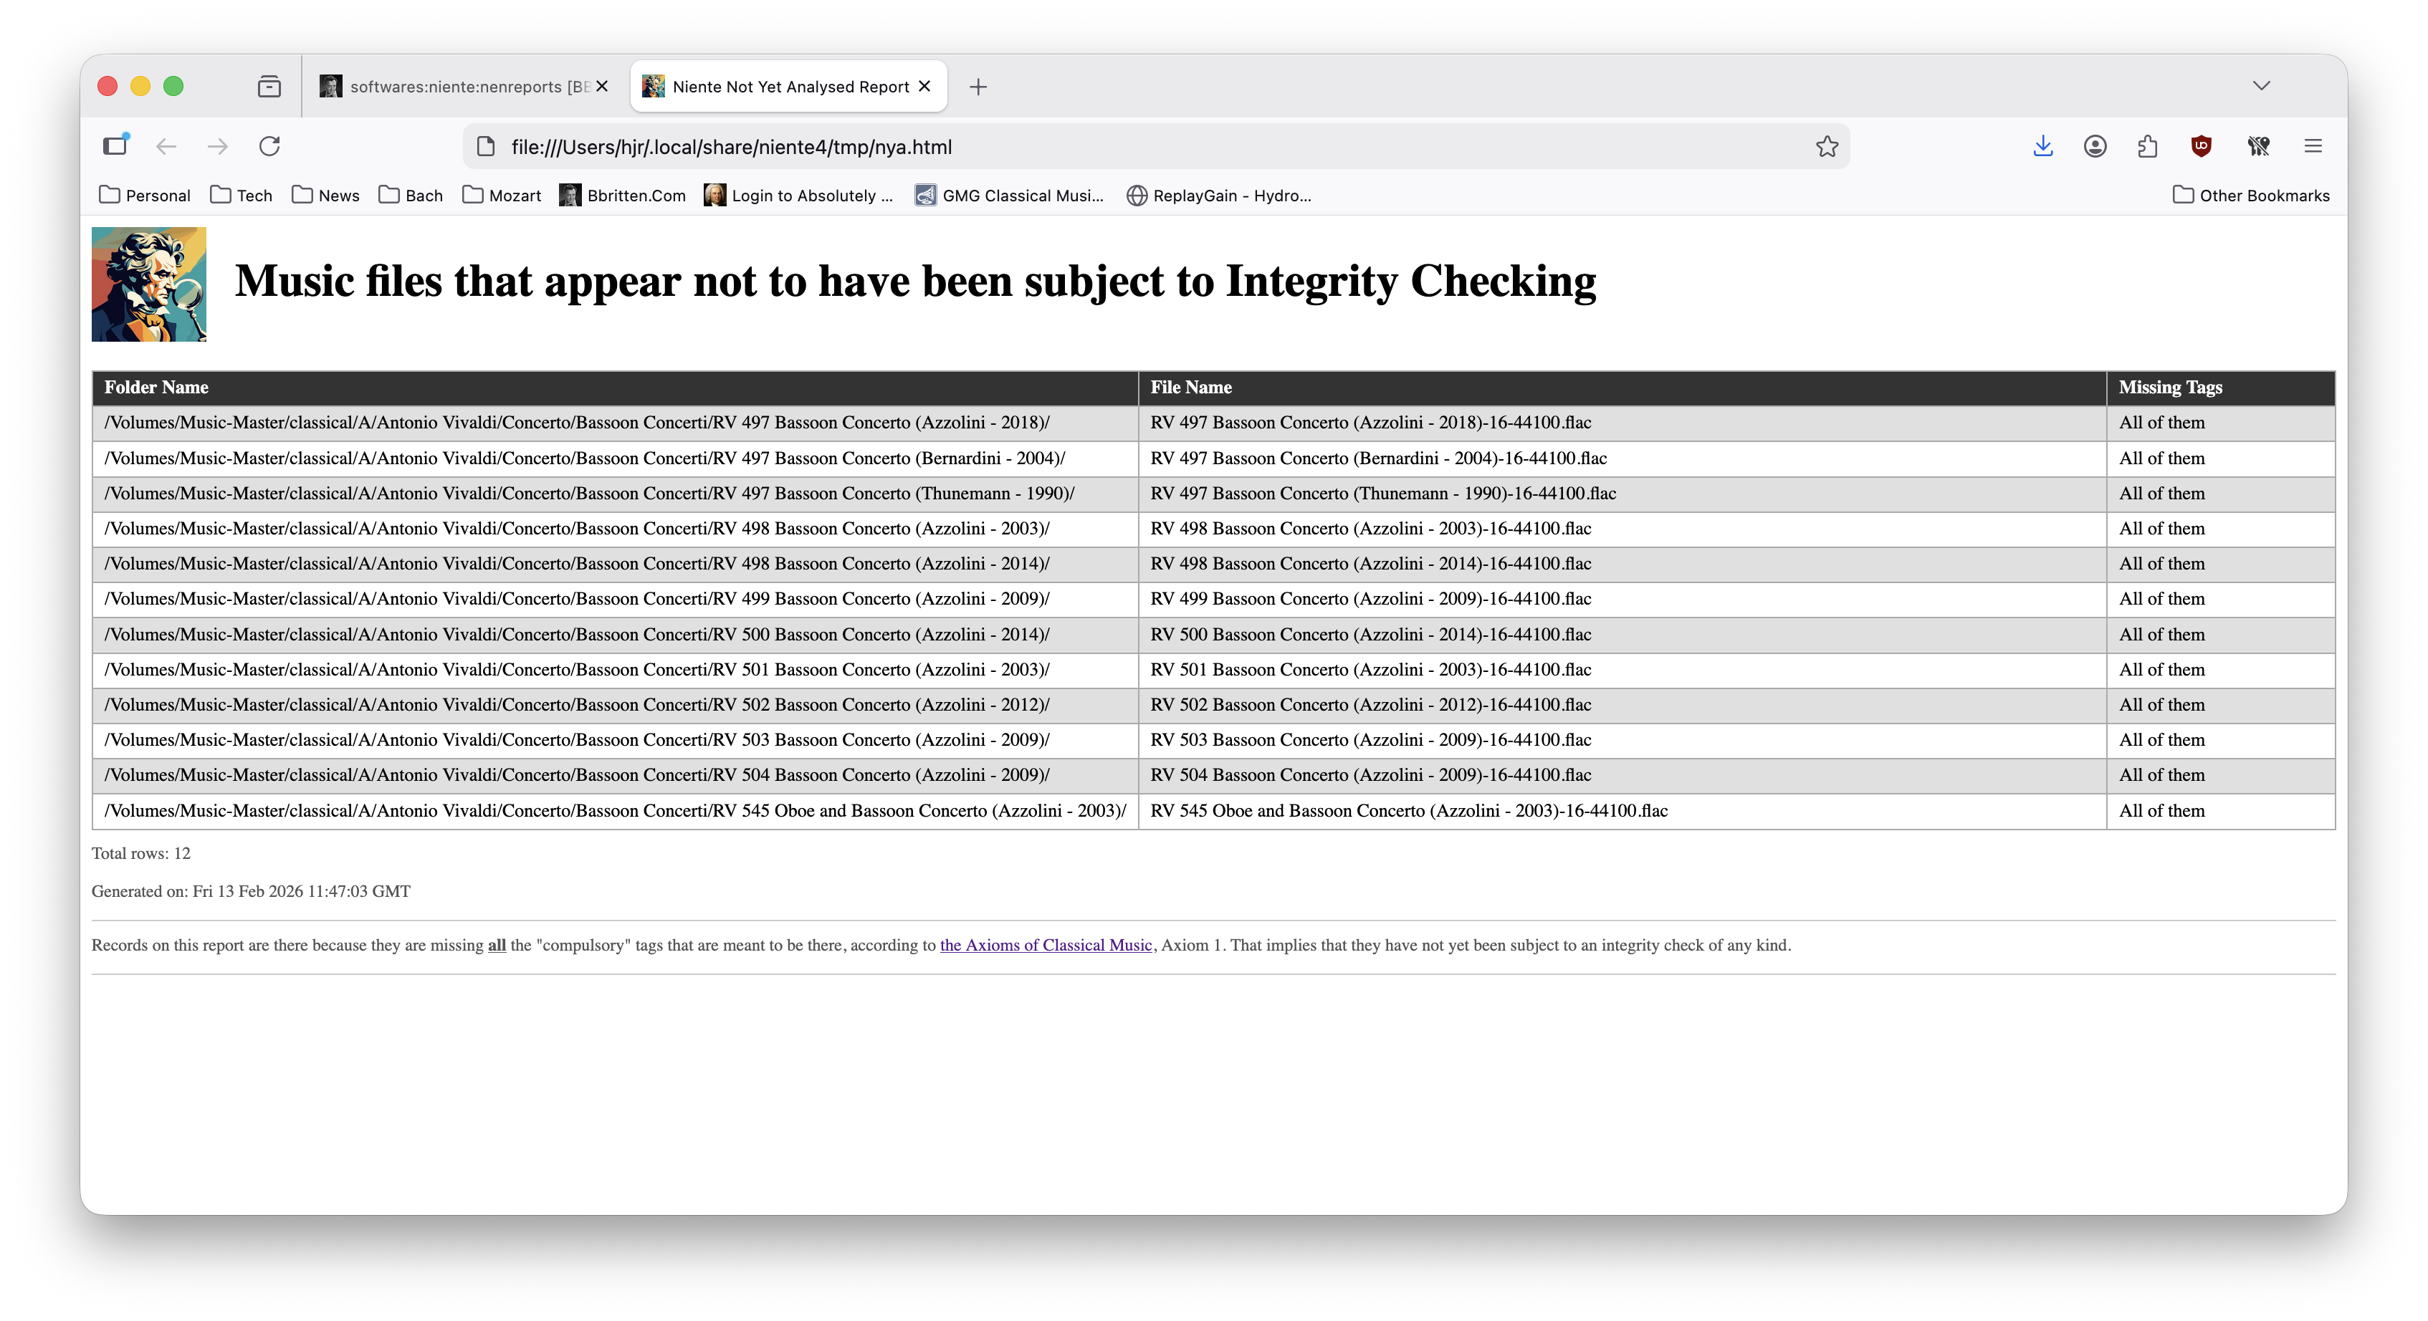The image size is (2428, 1321).
Task: Click the recent browsing view icon
Action: [269, 87]
